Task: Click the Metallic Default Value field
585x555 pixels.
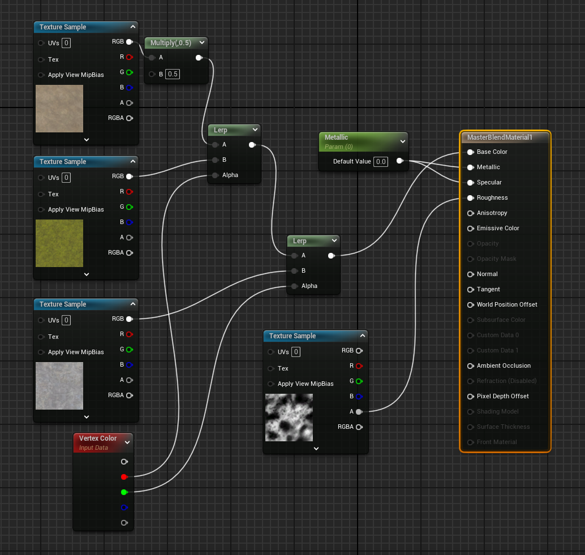Action: pyautogui.click(x=381, y=162)
